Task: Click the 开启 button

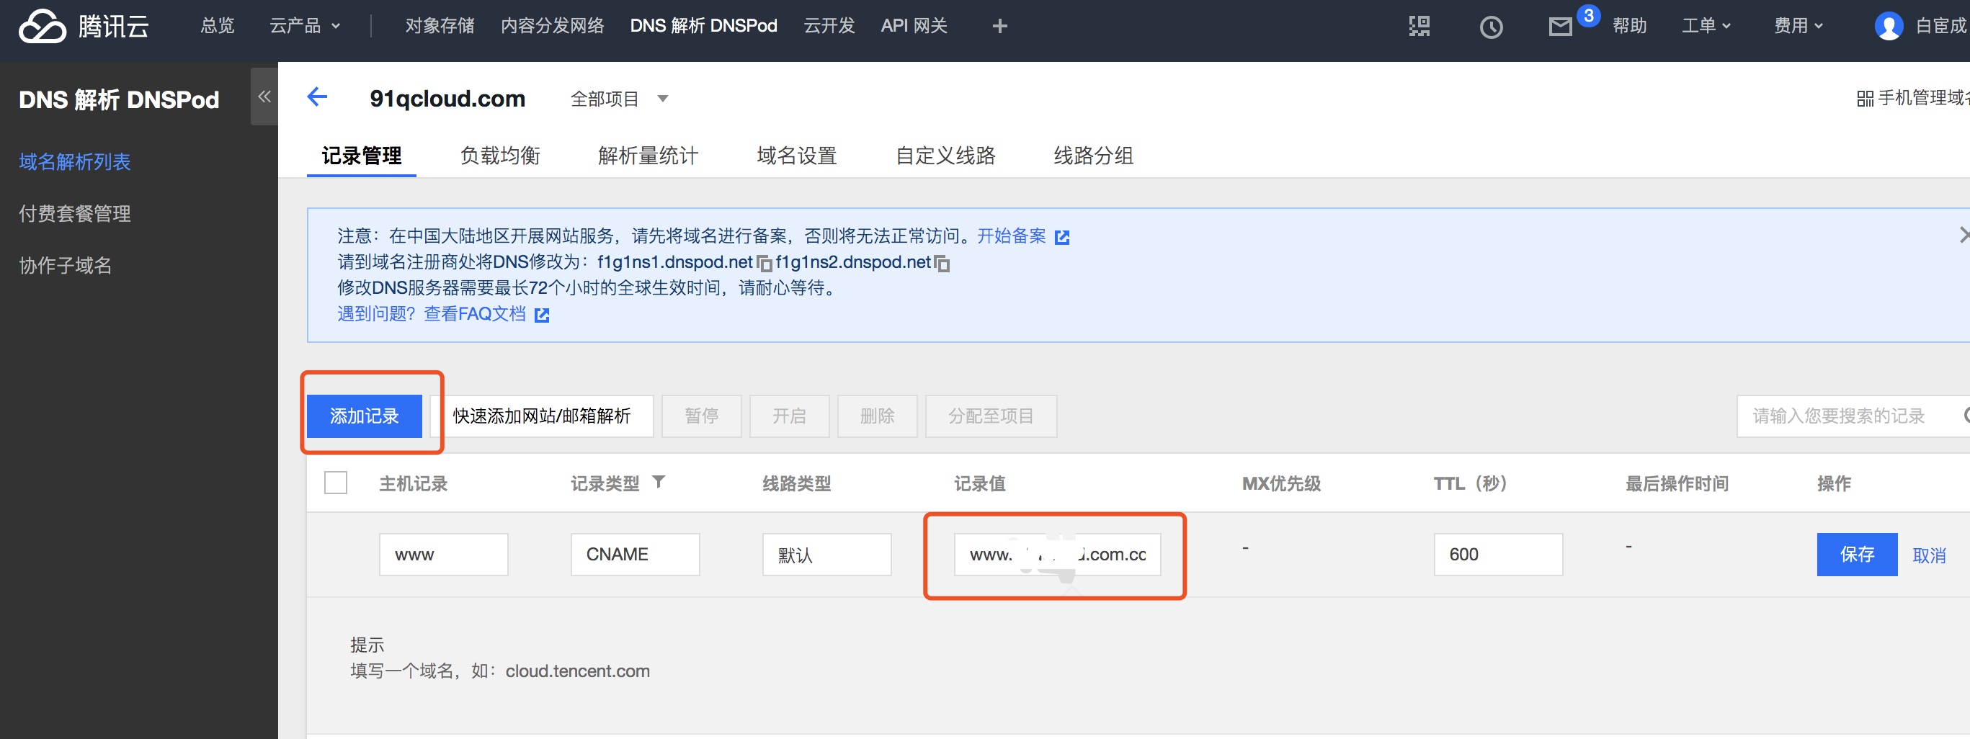Action: 789,416
